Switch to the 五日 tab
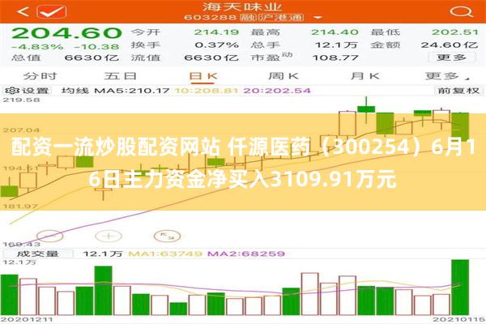The image size is (486, 324). pos(120,76)
